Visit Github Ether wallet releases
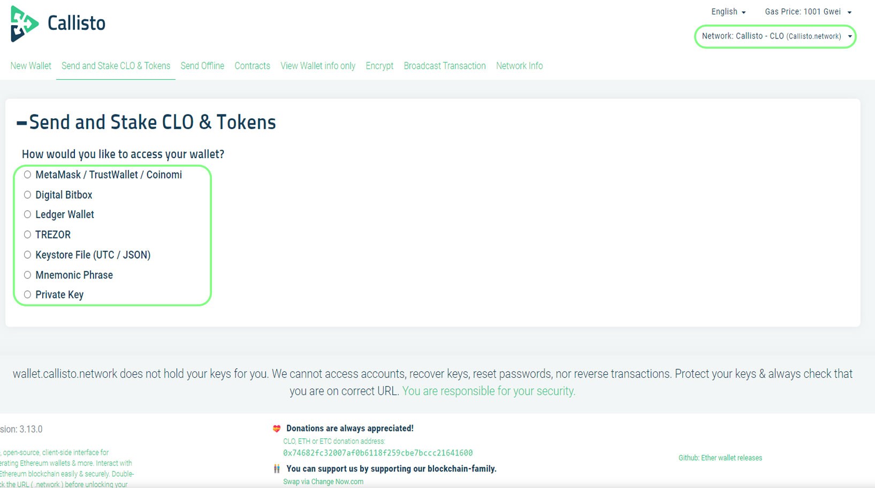This screenshot has height=488, width=875. click(x=720, y=458)
